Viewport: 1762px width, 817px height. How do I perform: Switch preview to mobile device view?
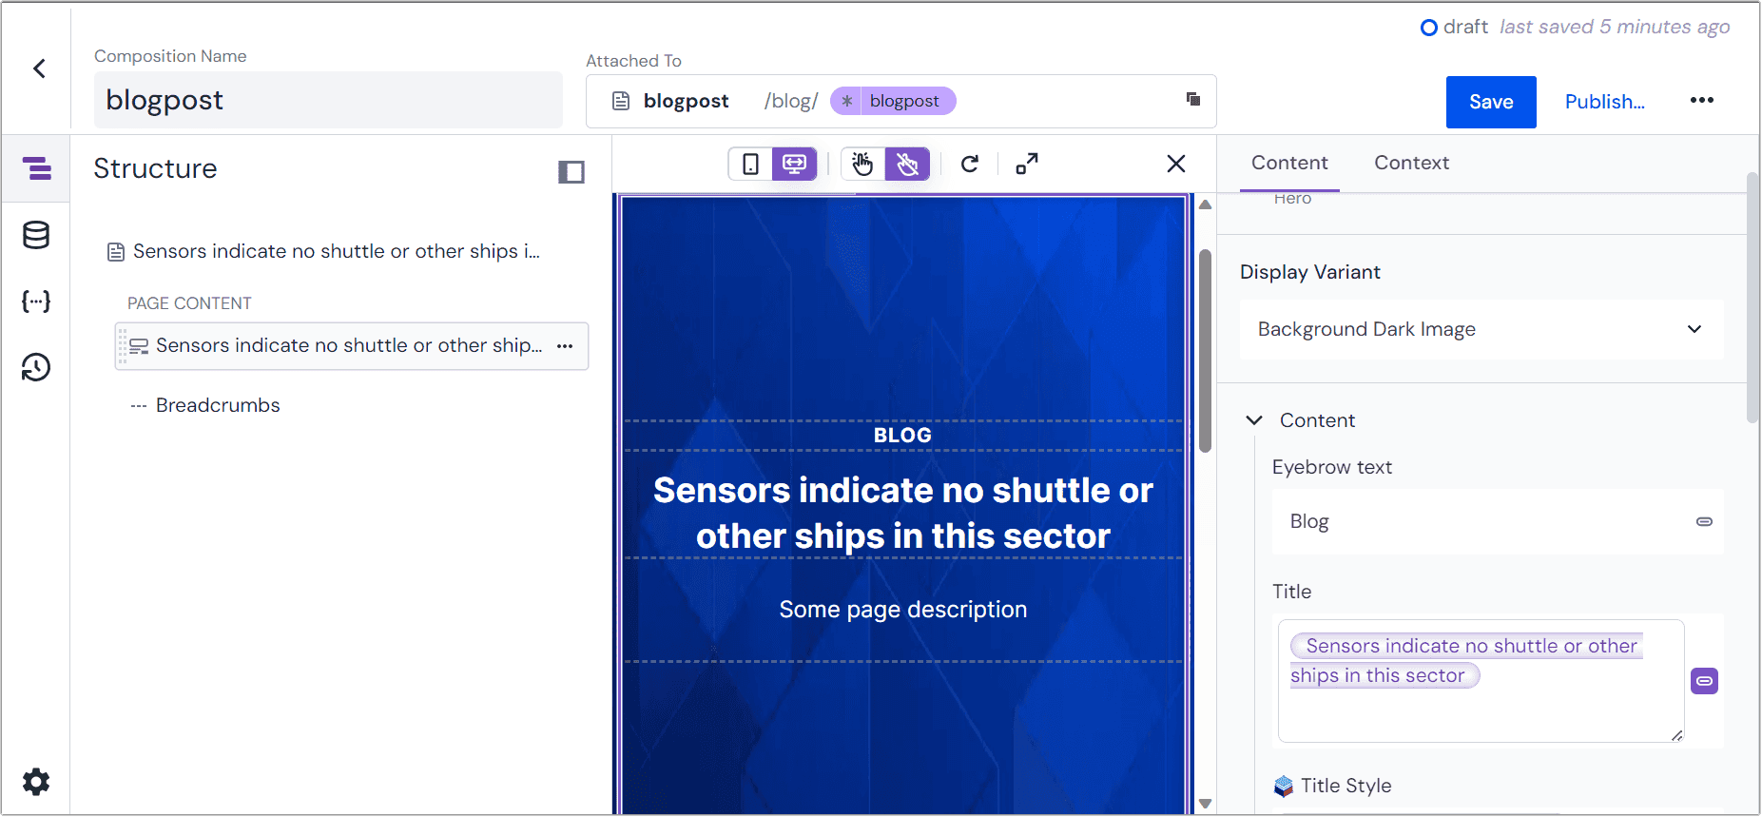[750, 164]
